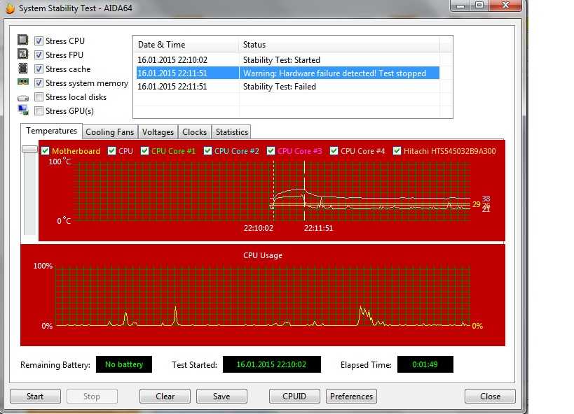574x414 pixels.
Task: Close the dialog with Close button
Action: click(490, 397)
